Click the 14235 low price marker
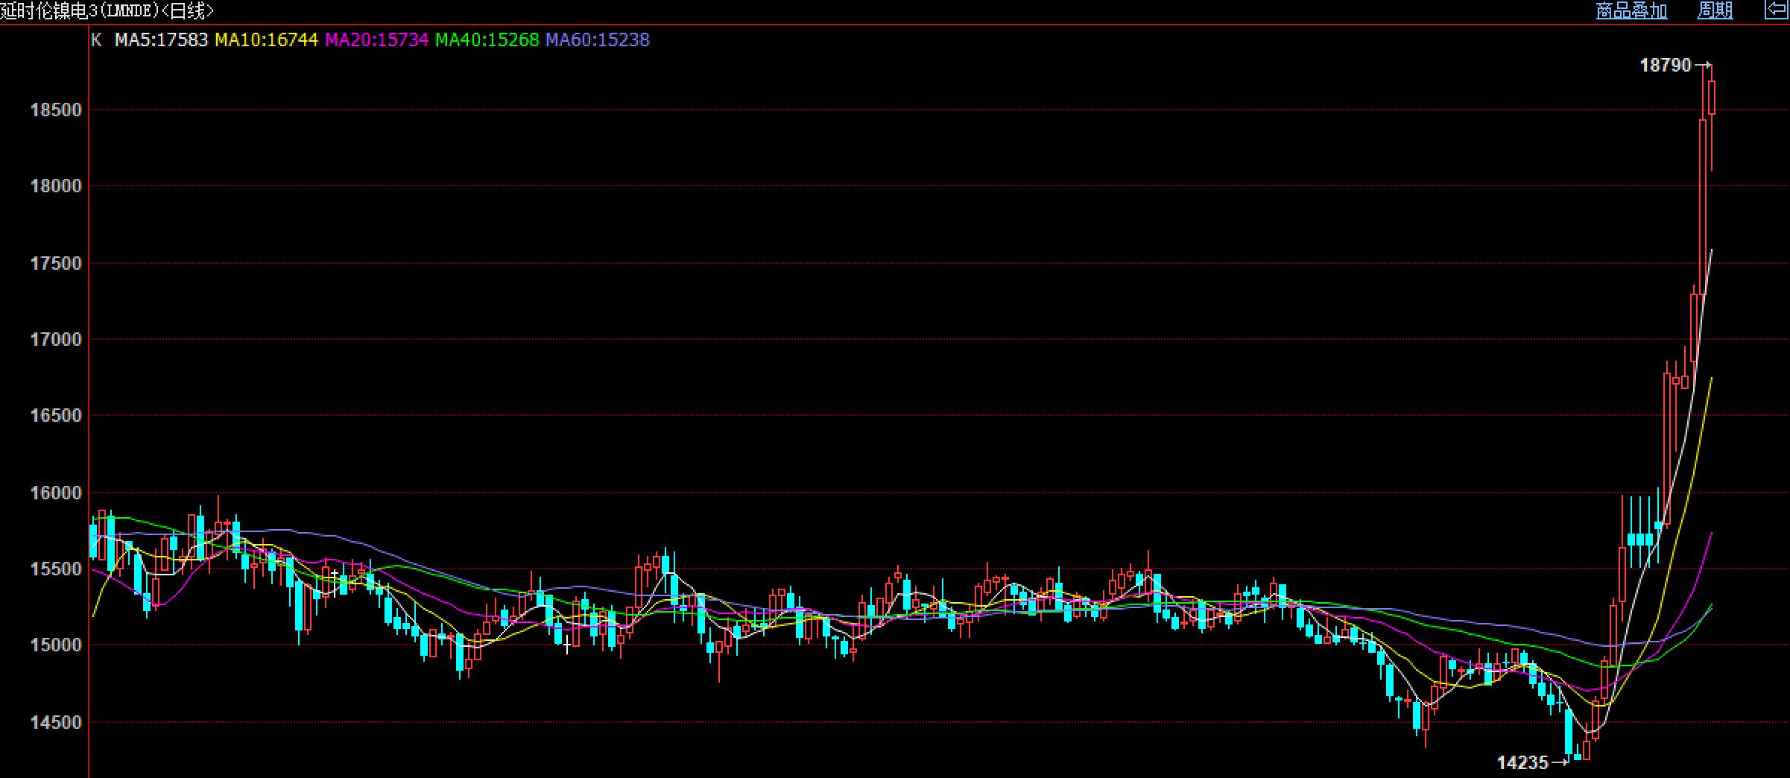Viewport: 1790px width, 778px height. [x=1522, y=762]
